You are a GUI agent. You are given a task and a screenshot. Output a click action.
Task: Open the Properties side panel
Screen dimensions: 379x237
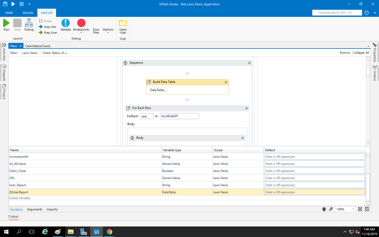click(x=375, y=52)
